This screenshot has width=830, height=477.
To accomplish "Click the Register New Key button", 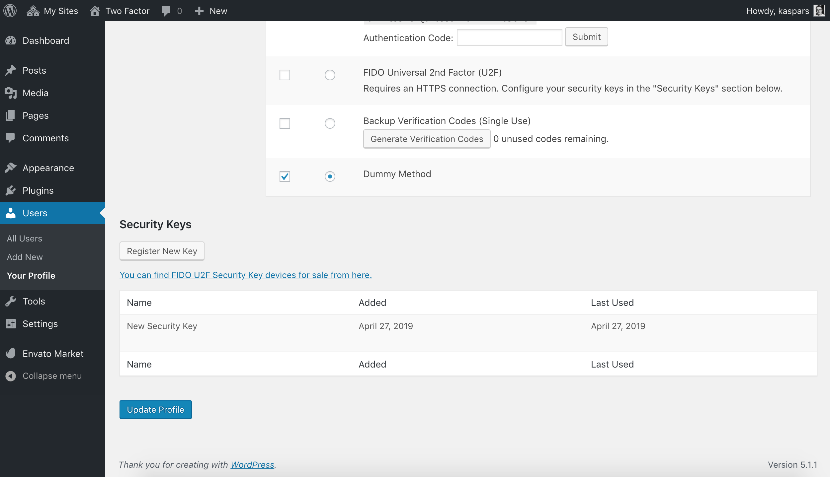I will pyautogui.click(x=162, y=251).
